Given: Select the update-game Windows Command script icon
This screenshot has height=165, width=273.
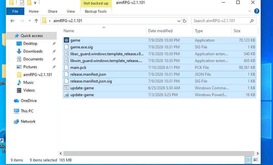Looking at the screenshot, I should pos(66,88).
